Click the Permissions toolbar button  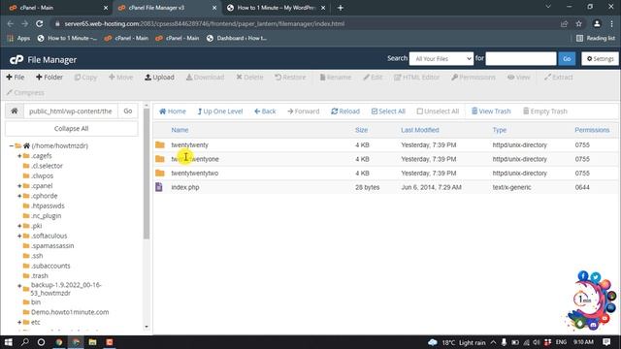(474, 78)
